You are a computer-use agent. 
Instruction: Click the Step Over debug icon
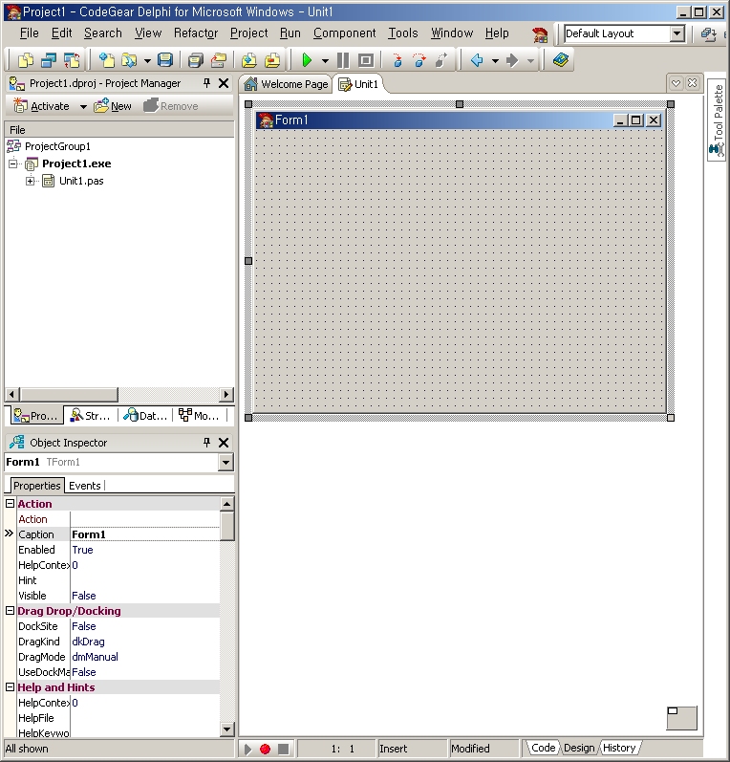coord(419,60)
